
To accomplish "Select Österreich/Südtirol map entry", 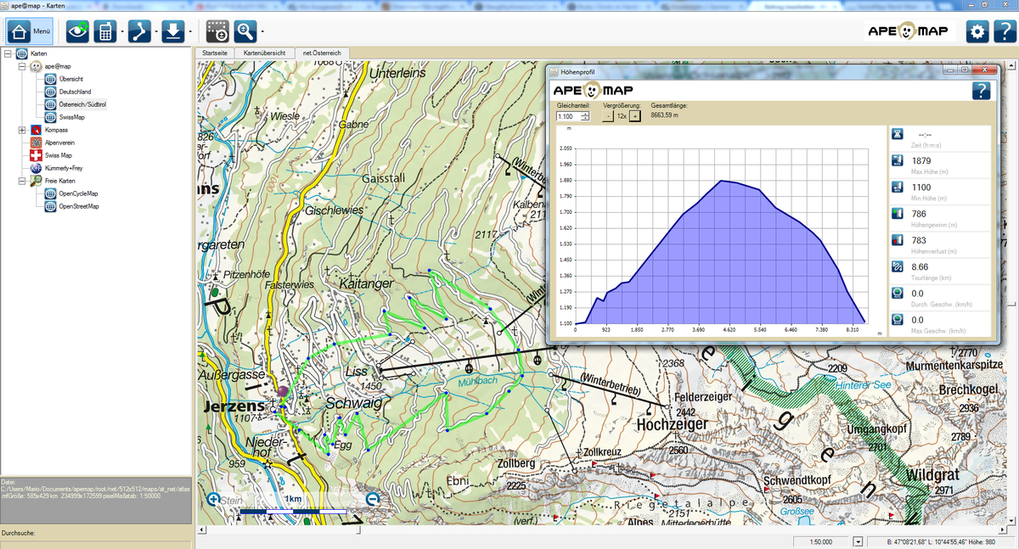I will (x=82, y=104).
